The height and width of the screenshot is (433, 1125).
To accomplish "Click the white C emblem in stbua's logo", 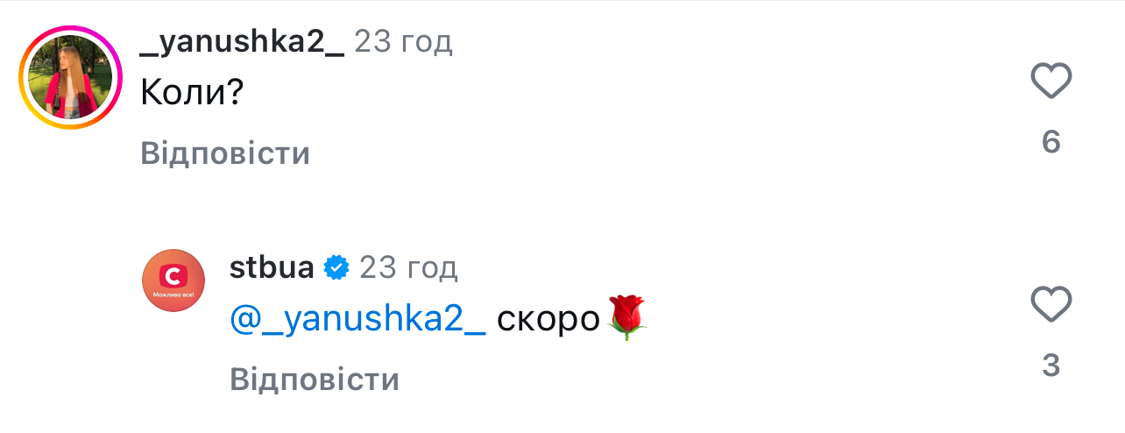I will pyautogui.click(x=173, y=277).
